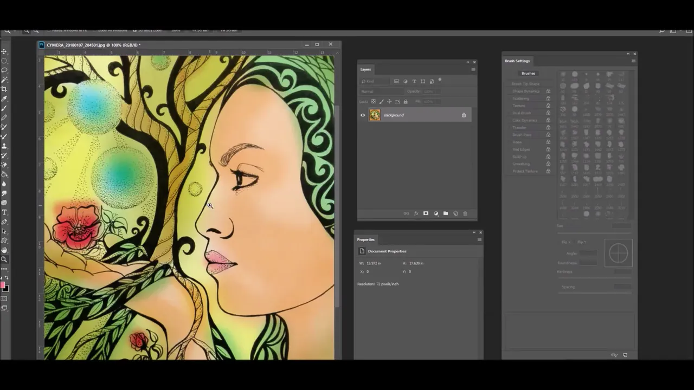Filter layers by type with the T icon

[414, 81]
